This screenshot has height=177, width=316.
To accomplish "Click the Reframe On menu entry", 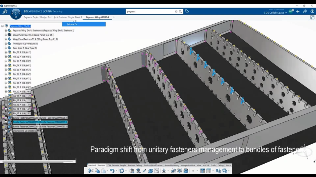I will click(x=84, y=24).
